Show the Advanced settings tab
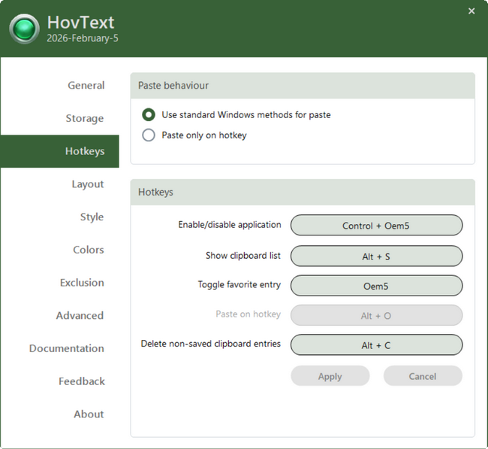 pos(80,316)
